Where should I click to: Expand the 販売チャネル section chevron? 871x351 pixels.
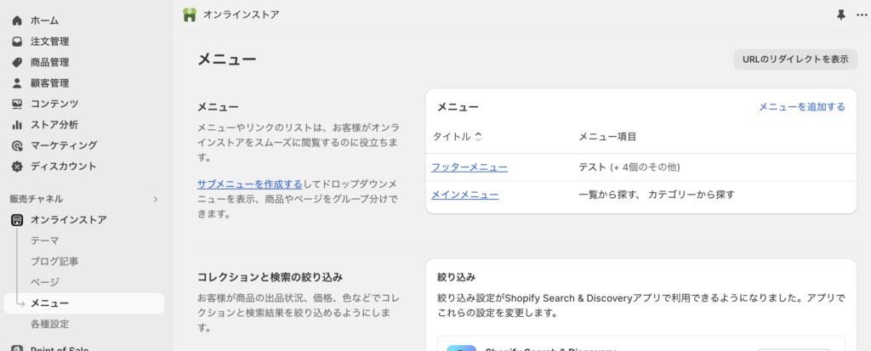click(156, 199)
